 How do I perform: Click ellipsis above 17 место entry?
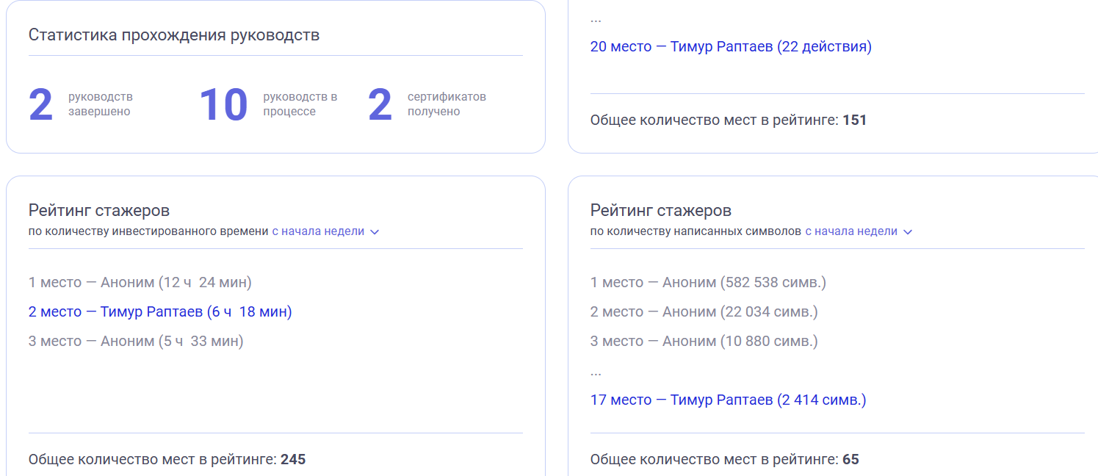[x=596, y=372]
